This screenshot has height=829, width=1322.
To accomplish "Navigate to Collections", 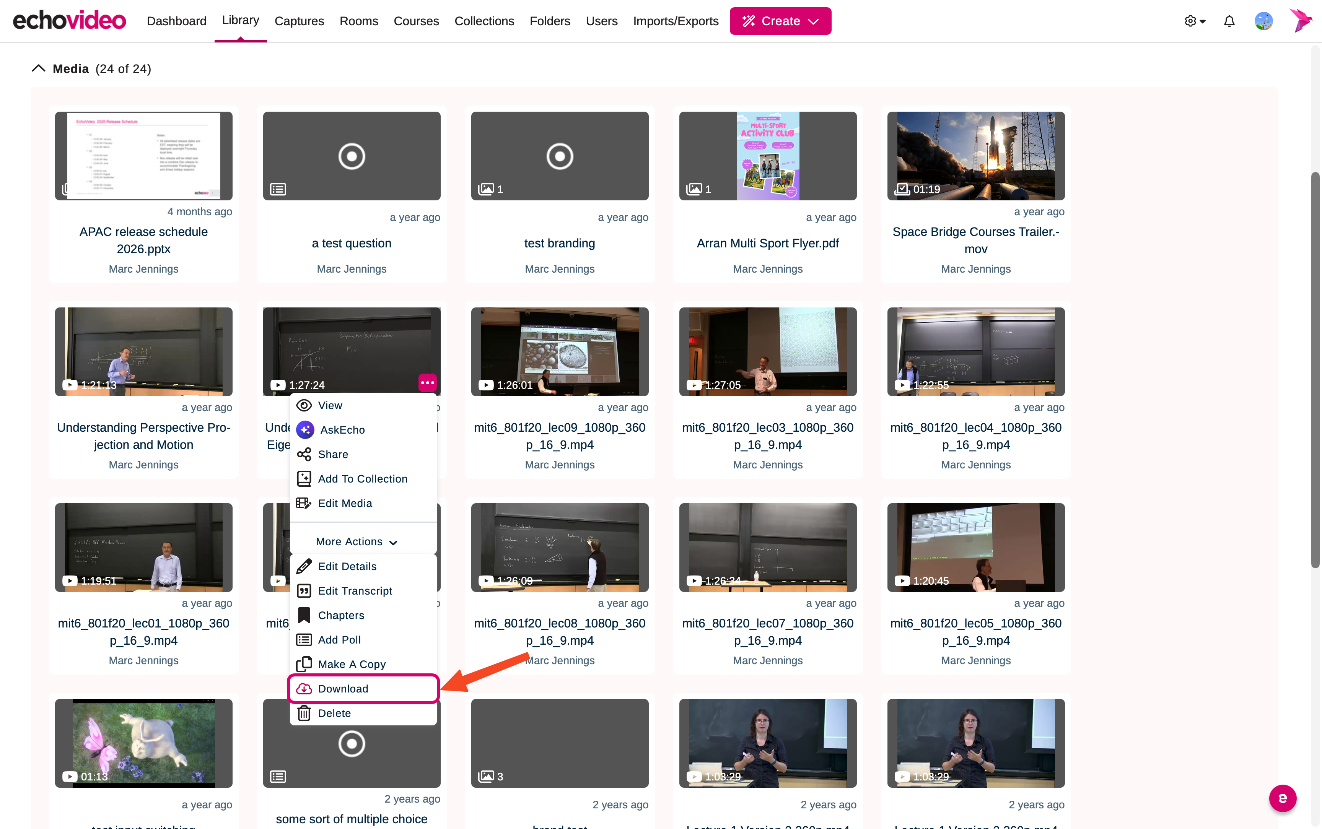I will 484,21.
